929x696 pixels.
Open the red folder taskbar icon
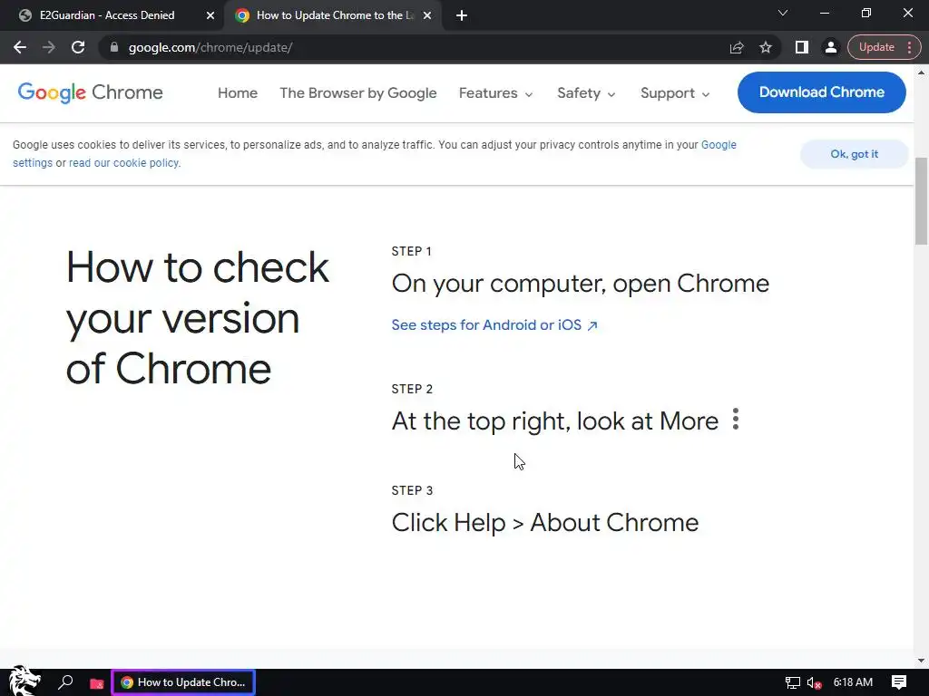click(96, 683)
